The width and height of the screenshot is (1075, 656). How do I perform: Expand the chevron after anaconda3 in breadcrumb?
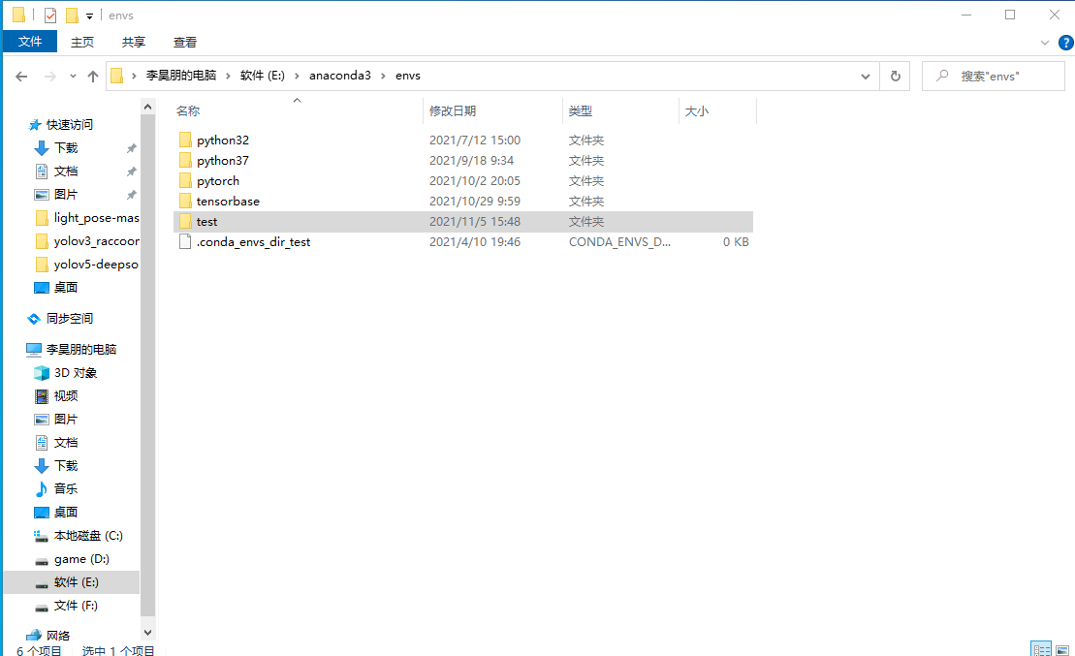tap(383, 76)
